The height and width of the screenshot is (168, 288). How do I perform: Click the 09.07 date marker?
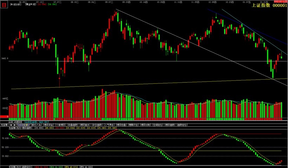(x=109, y=2)
